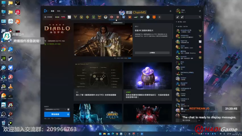
Task: Open Microsoft Edge from the taskbar
Action: (113, 134)
